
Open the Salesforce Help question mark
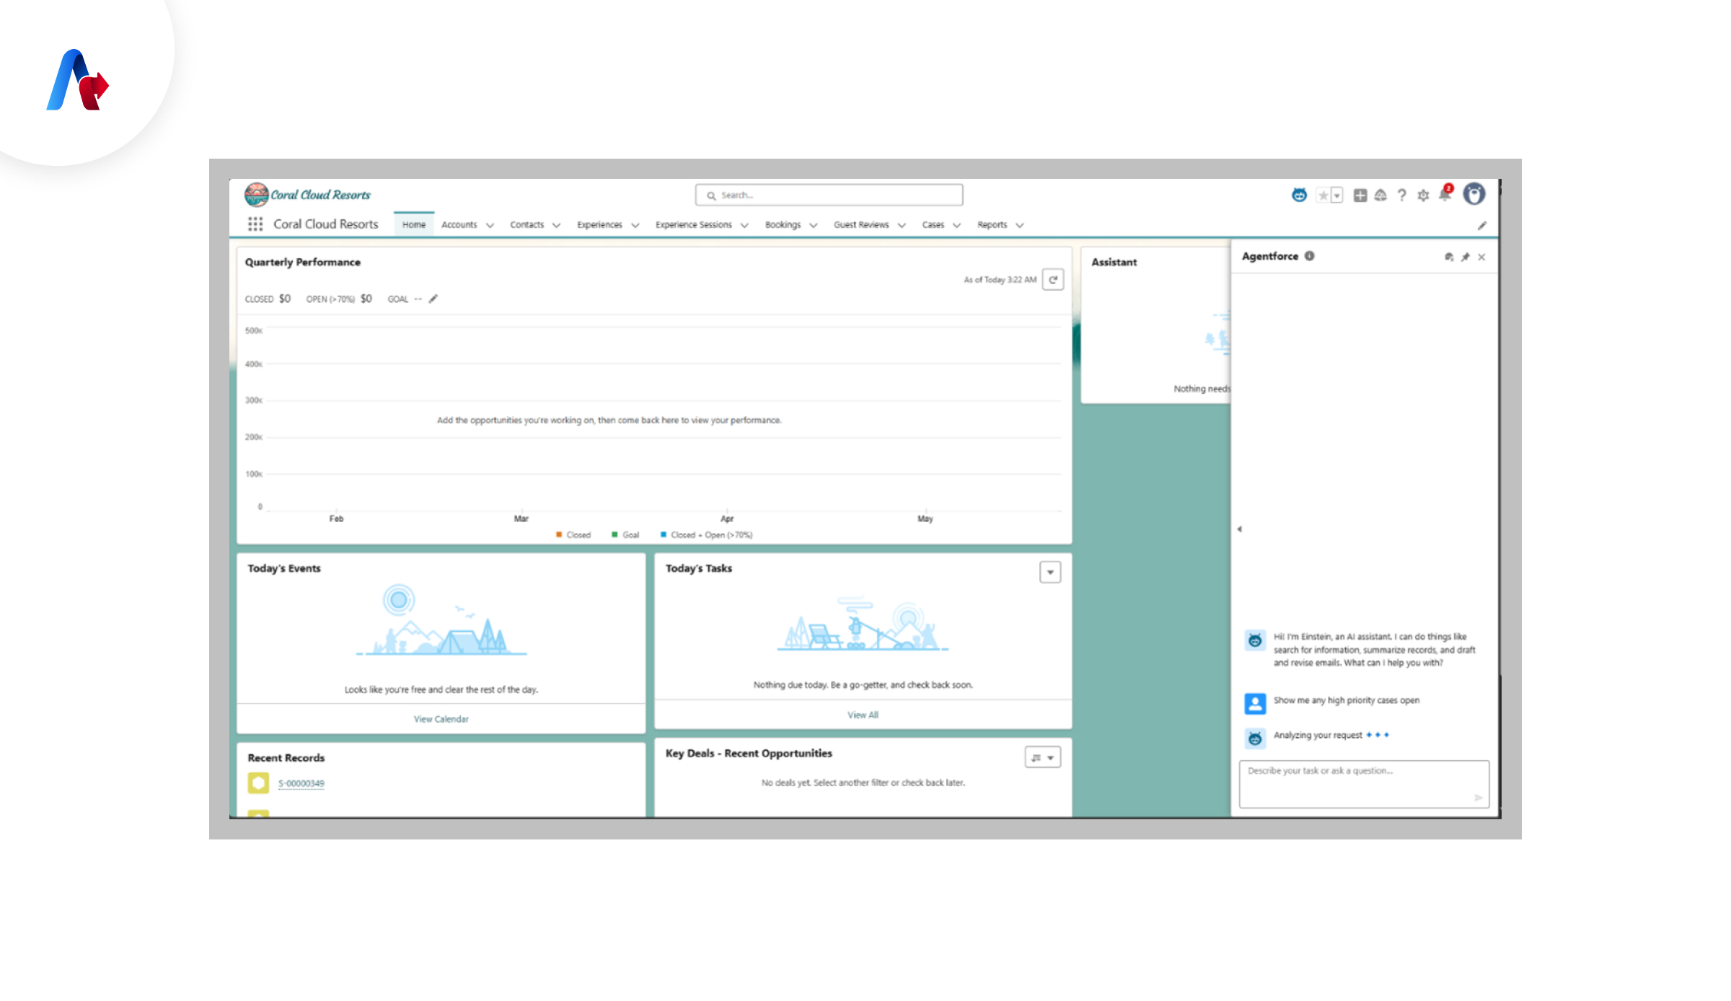point(1401,195)
